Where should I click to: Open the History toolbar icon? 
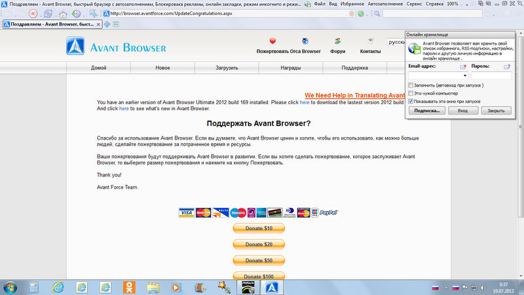point(76,14)
